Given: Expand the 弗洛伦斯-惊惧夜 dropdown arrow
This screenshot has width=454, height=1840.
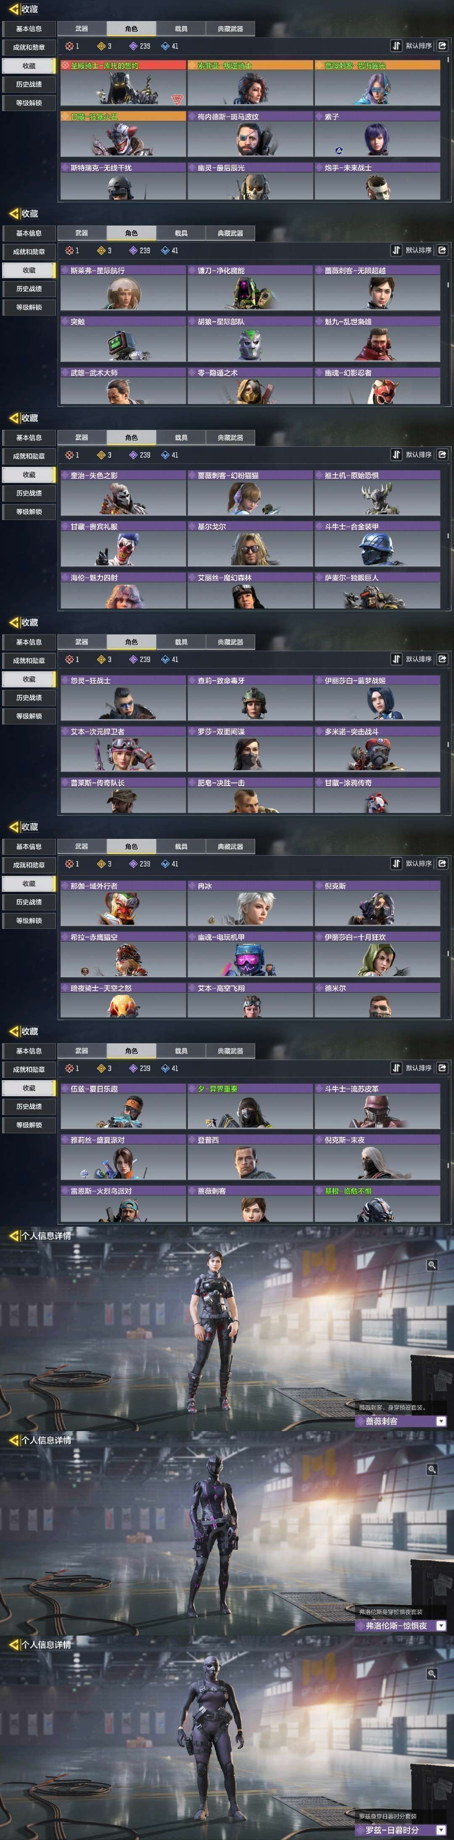Looking at the screenshot, I should (441, 1625).
